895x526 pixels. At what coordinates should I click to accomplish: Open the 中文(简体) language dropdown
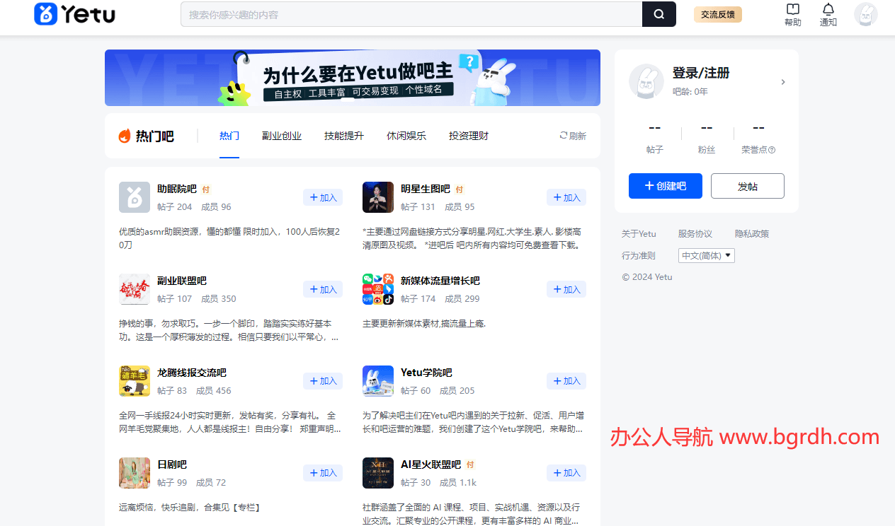(706, 255)
